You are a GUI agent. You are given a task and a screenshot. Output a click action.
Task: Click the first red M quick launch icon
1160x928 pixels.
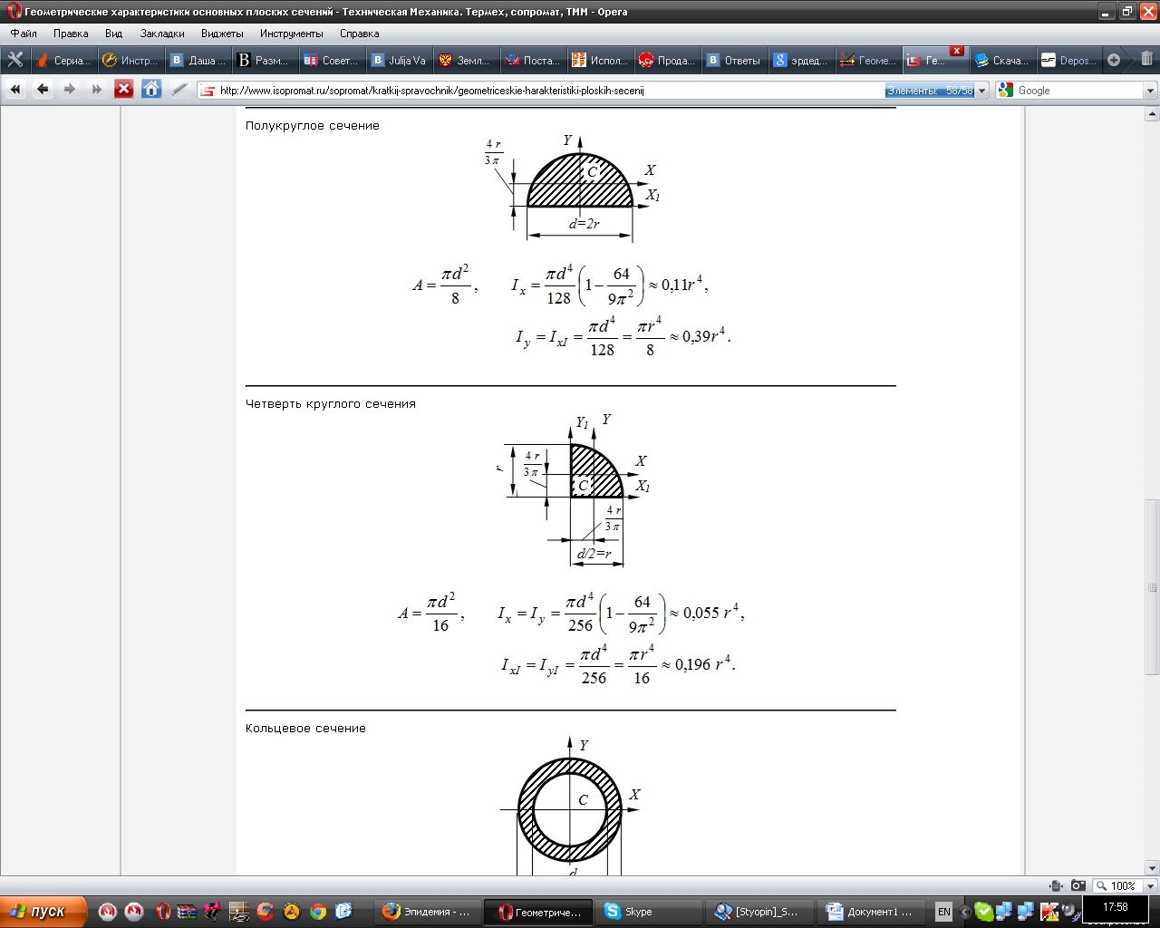107,912
